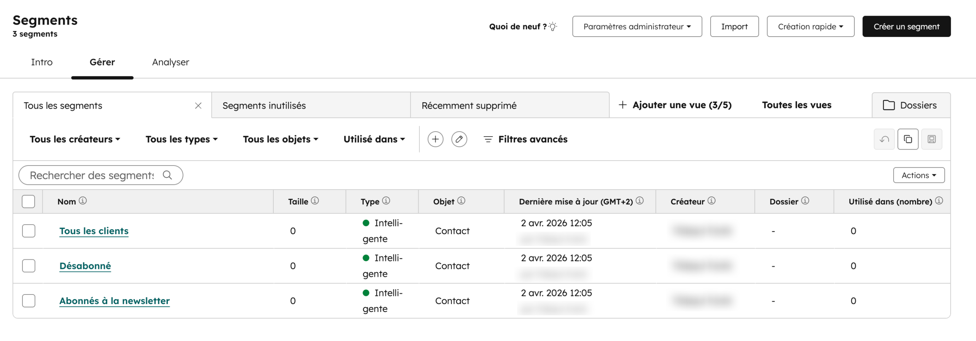Click Ajouter une vue (3/5)
Screen dimensions: 976x341
coord(675,105)
